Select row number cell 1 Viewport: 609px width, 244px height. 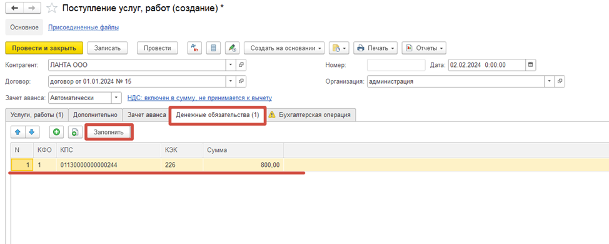pos(22,165)
